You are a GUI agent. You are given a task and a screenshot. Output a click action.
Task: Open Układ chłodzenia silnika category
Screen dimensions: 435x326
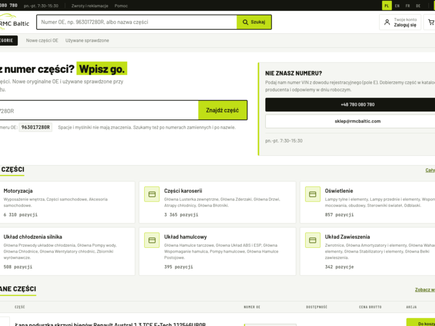click(66, 252)
